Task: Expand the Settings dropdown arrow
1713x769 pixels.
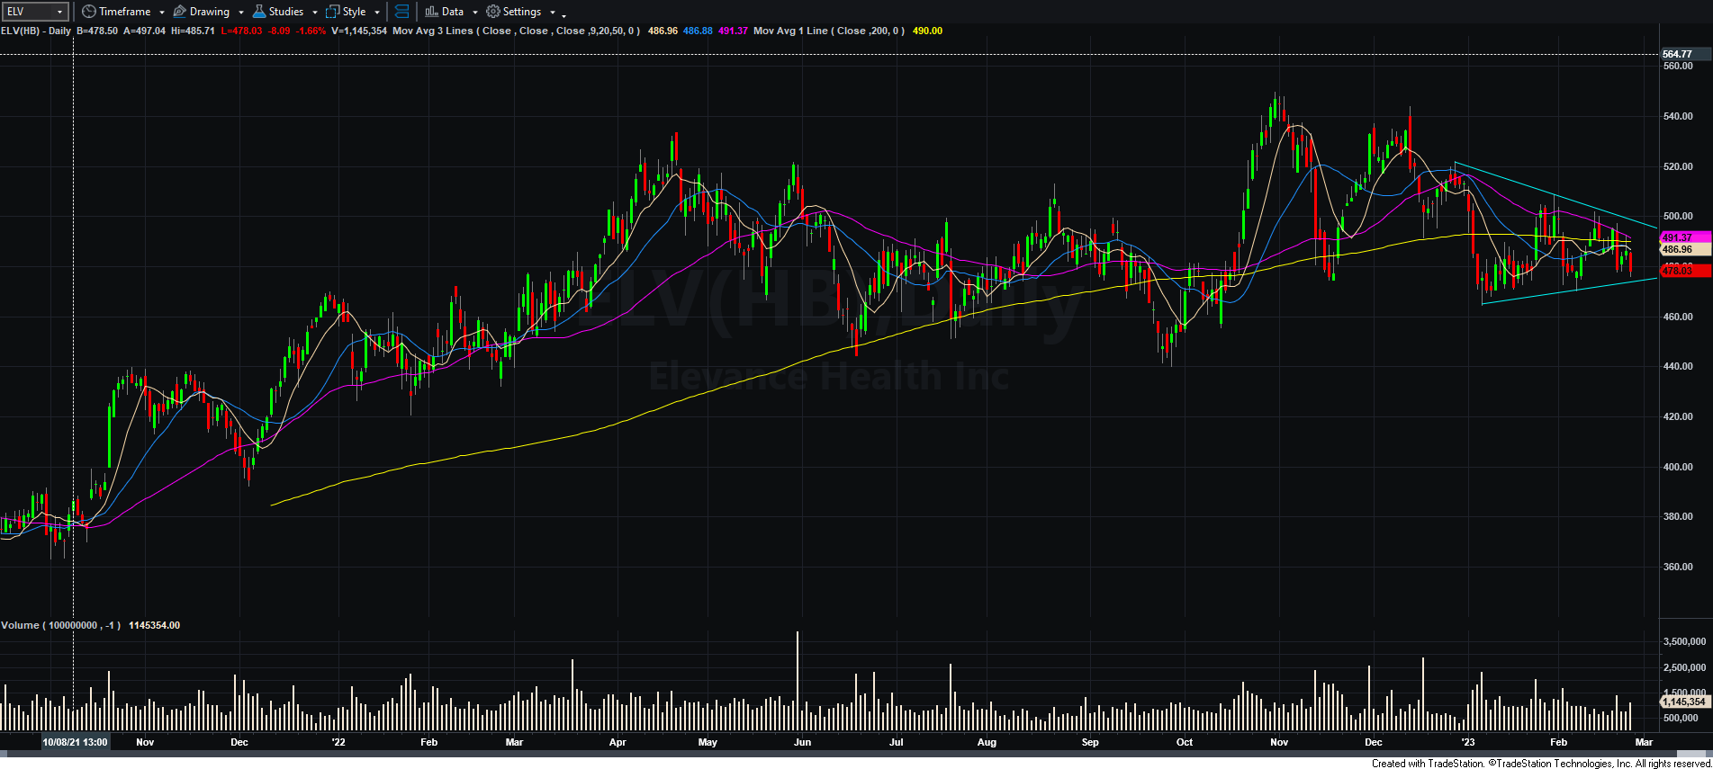Action: (553, 13)
